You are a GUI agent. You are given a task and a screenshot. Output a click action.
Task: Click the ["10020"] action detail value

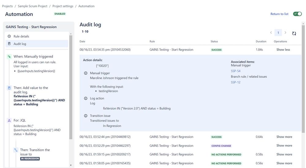click(102, 66)
